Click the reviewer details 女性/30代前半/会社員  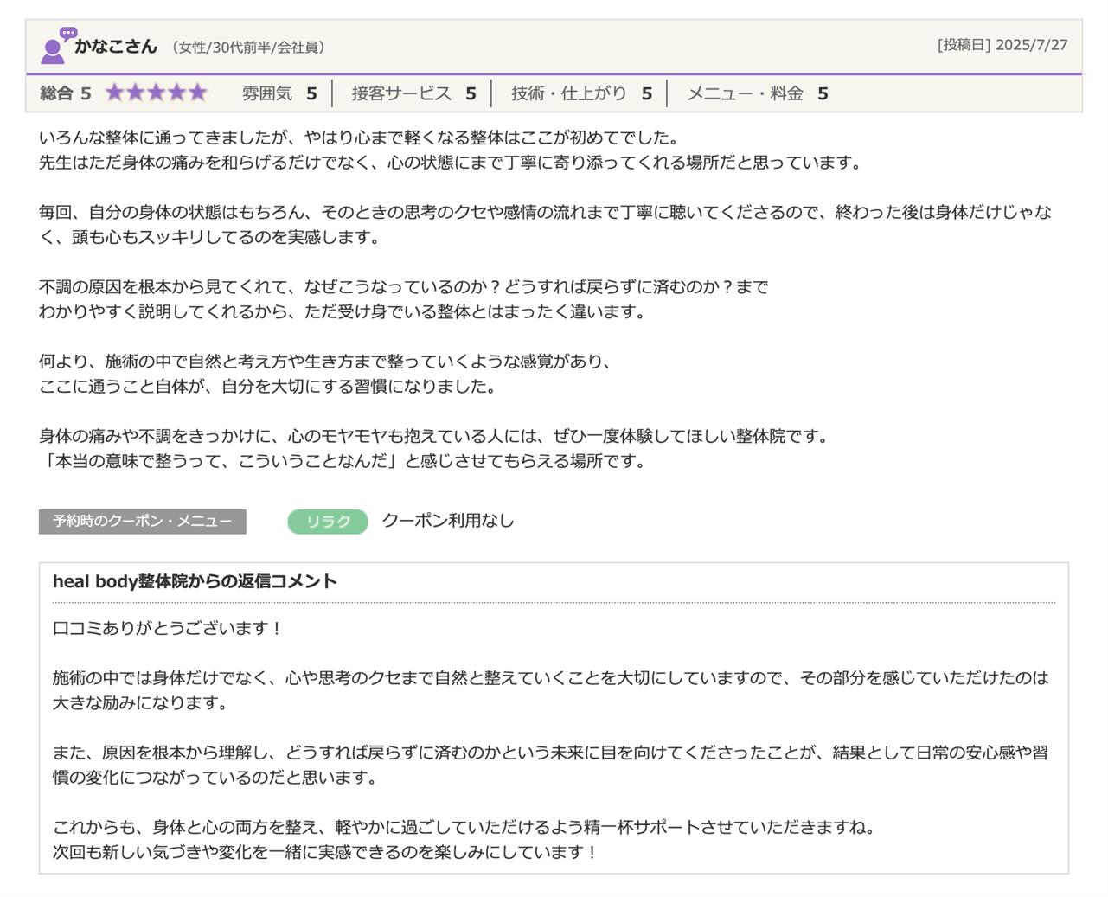click(x=249, y=48)
